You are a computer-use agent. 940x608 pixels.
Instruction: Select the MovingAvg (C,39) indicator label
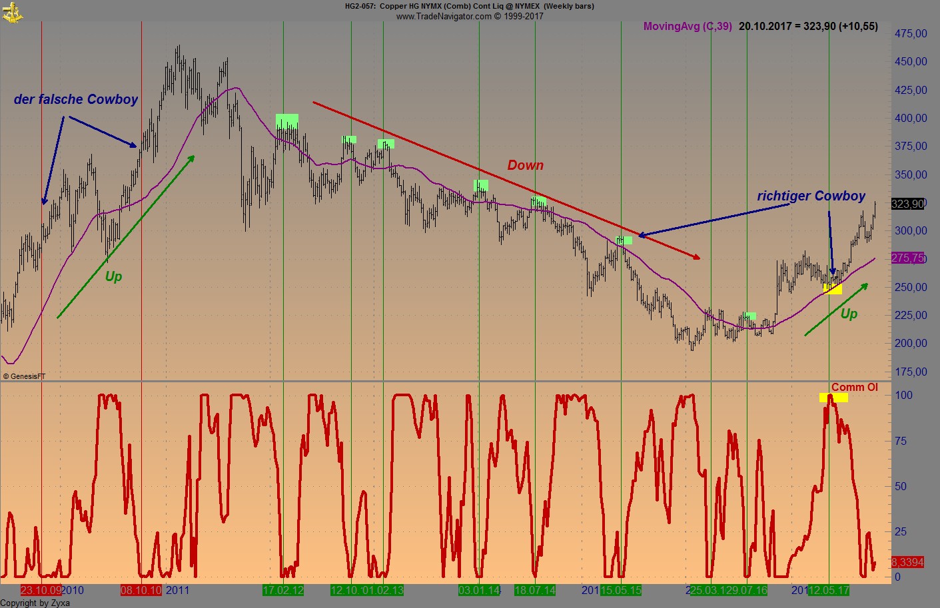point(687,27)
